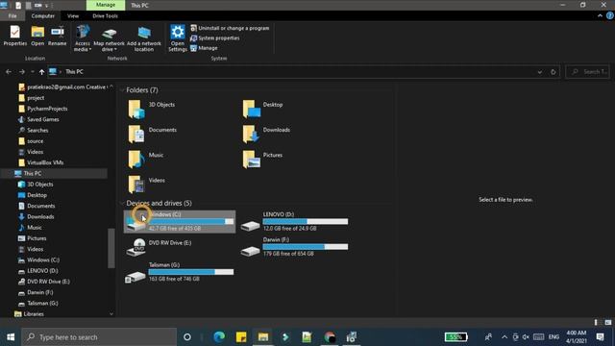This screenshot has height=346, width=615.
Task: Open the notification Action Center
Action: [600, 337]
